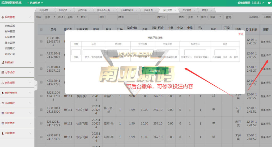Click the 运维管理 icon in sidebar
The width and height of the screenshot is (272, 147).
(3, 123)
